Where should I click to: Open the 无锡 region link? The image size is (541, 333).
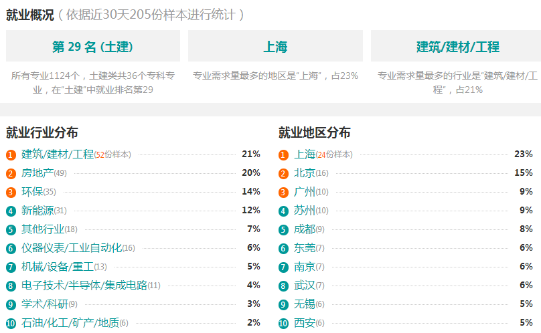point(305,304)
